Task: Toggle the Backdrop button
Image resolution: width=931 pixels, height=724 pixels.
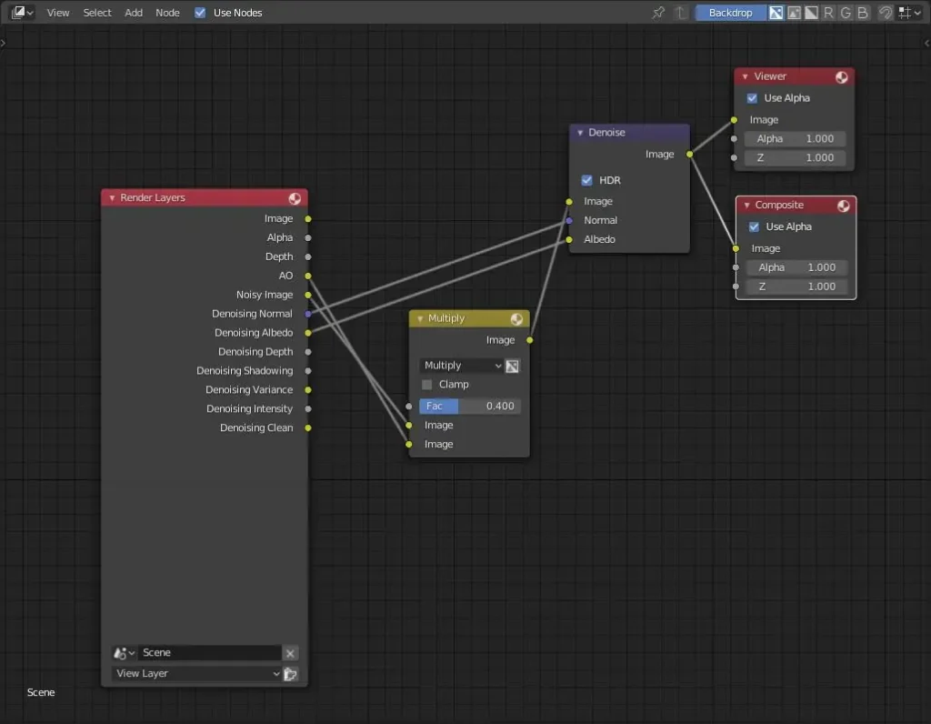Action: 730,13
